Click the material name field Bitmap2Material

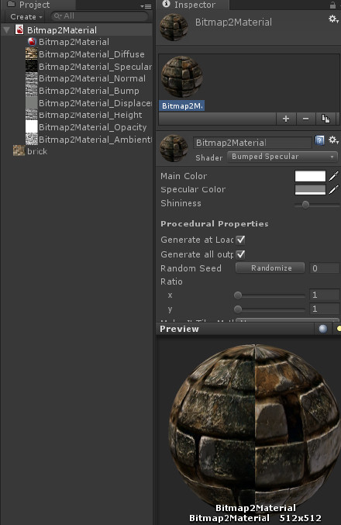coord(253,143)
